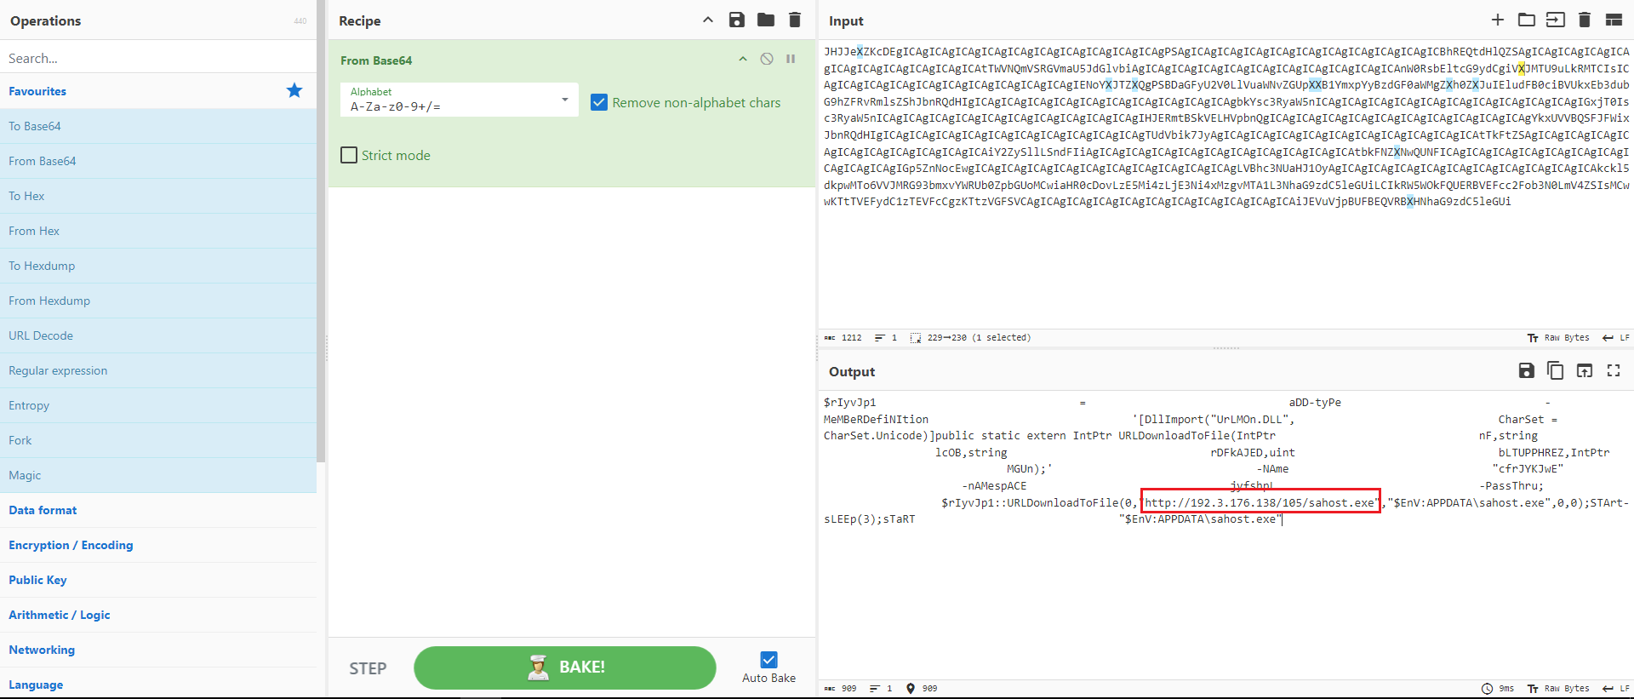Open folder as input
Image resolution: width=1634 pixels, height=699 pixels.
1527,20
